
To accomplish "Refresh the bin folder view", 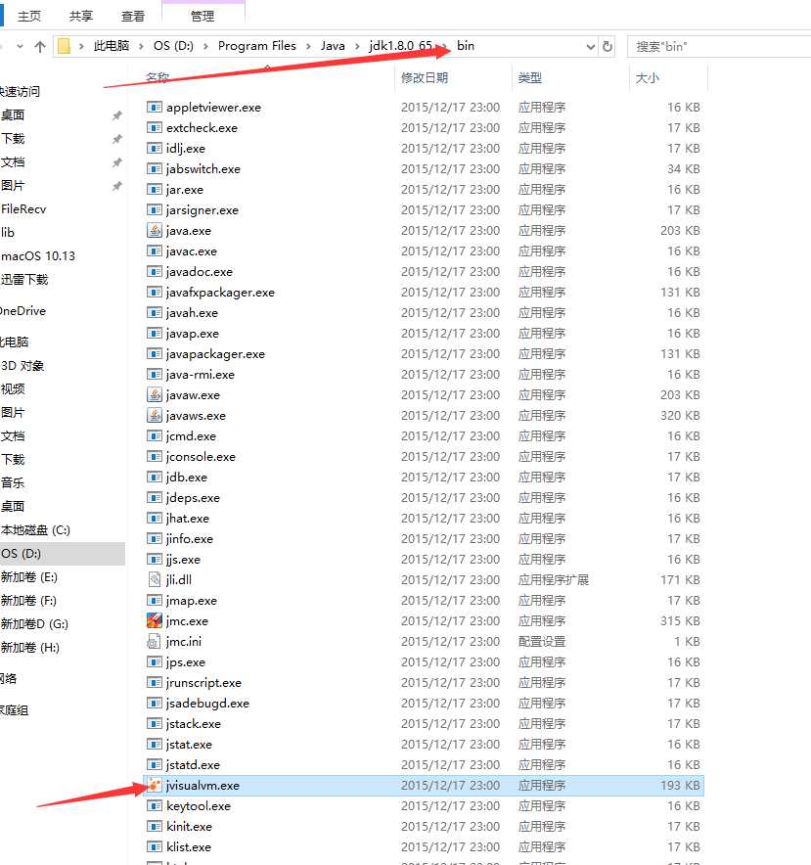I will pyautogui.click(x=608, y=46).
